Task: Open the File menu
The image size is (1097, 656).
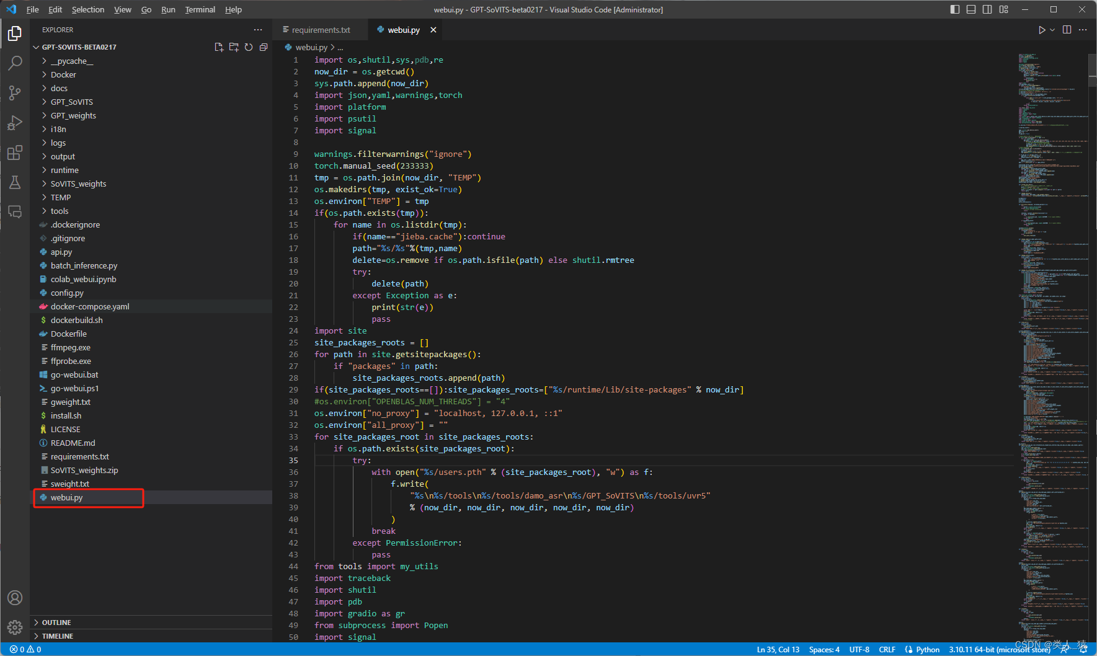Action: click(33, 9)
